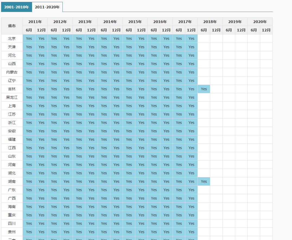Image resolution: width=292 pixels, height=240 pixels.
Task: Click the 省市 column header
Action: (12, 26)
